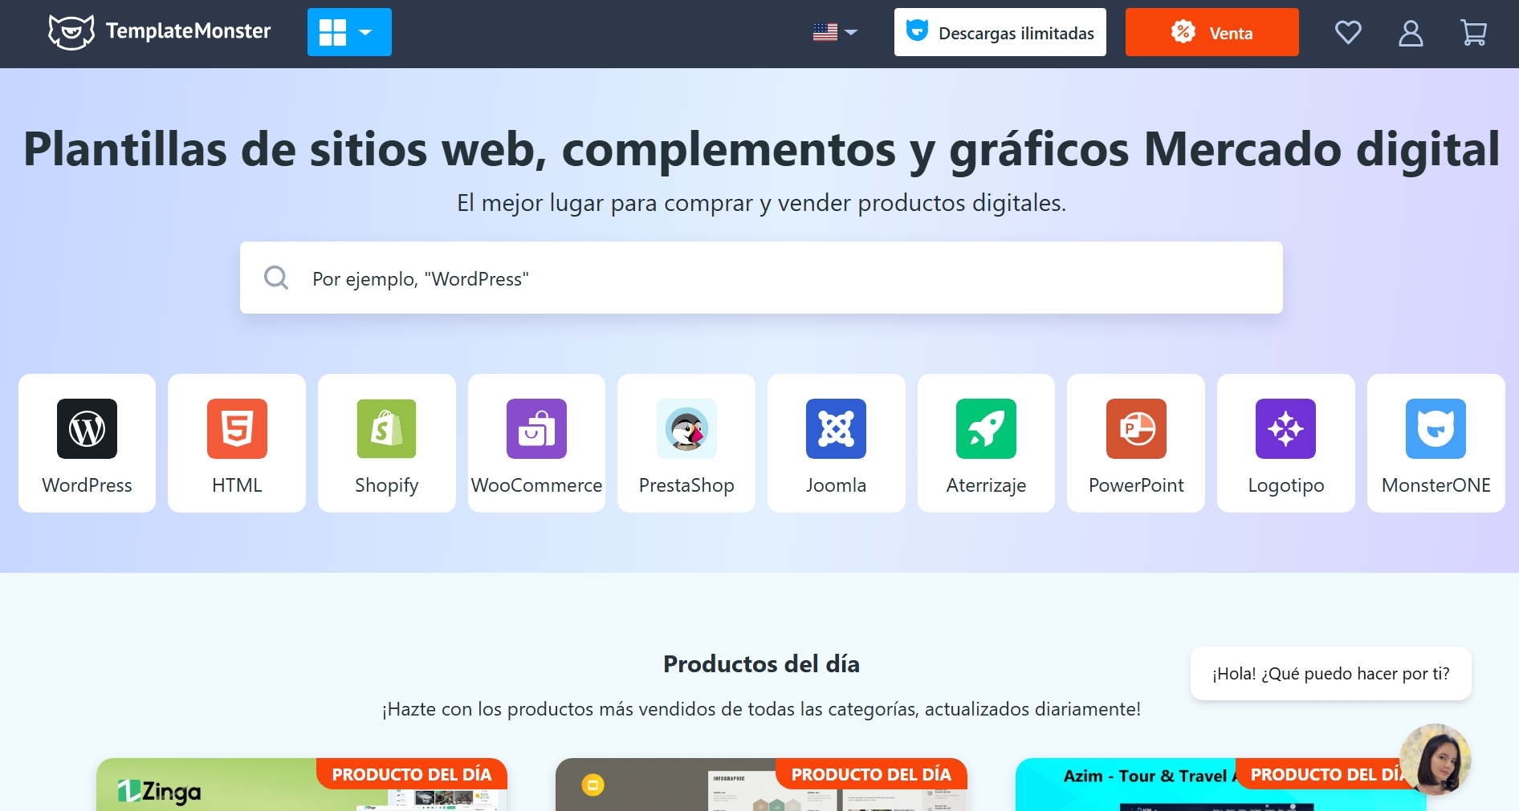Select the Aterrizaje category tile
Screen dimensions: 1519x811
(x=986, y=443)
